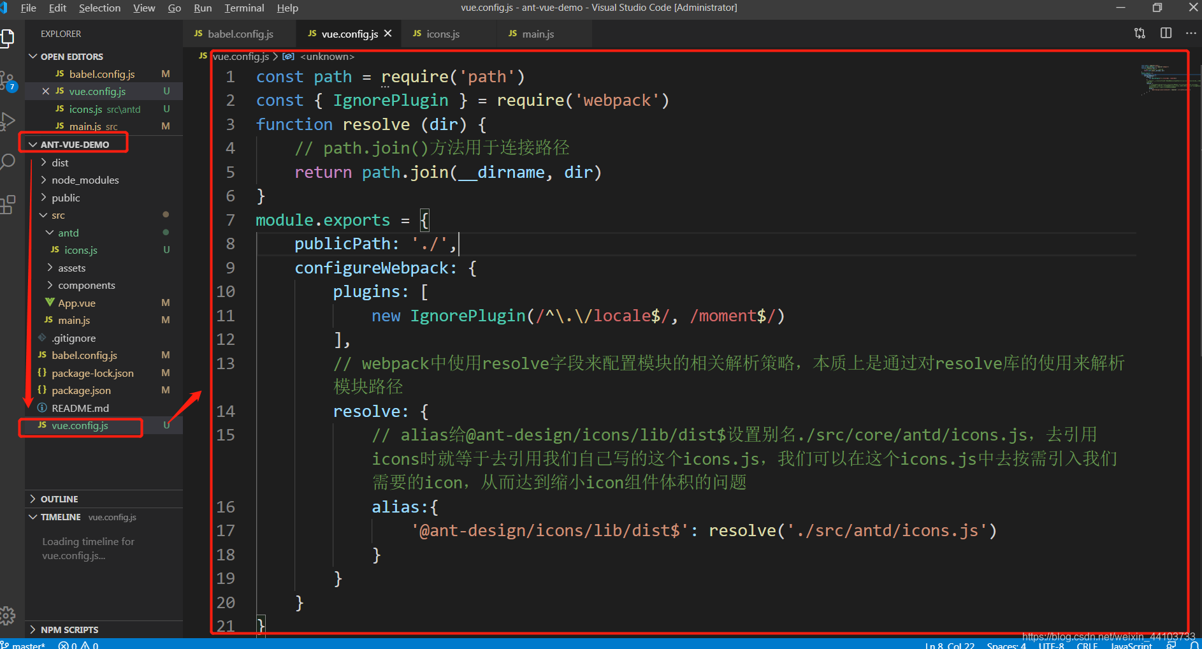Open the Manage gear menu
This screenshot has height=649, width=1202.
(6, 615)
